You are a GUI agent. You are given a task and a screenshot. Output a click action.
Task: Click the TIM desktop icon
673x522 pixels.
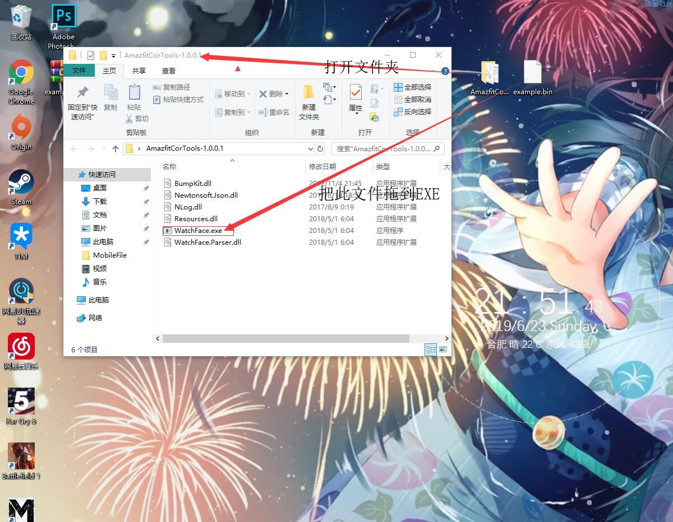(x=21, y=242)
